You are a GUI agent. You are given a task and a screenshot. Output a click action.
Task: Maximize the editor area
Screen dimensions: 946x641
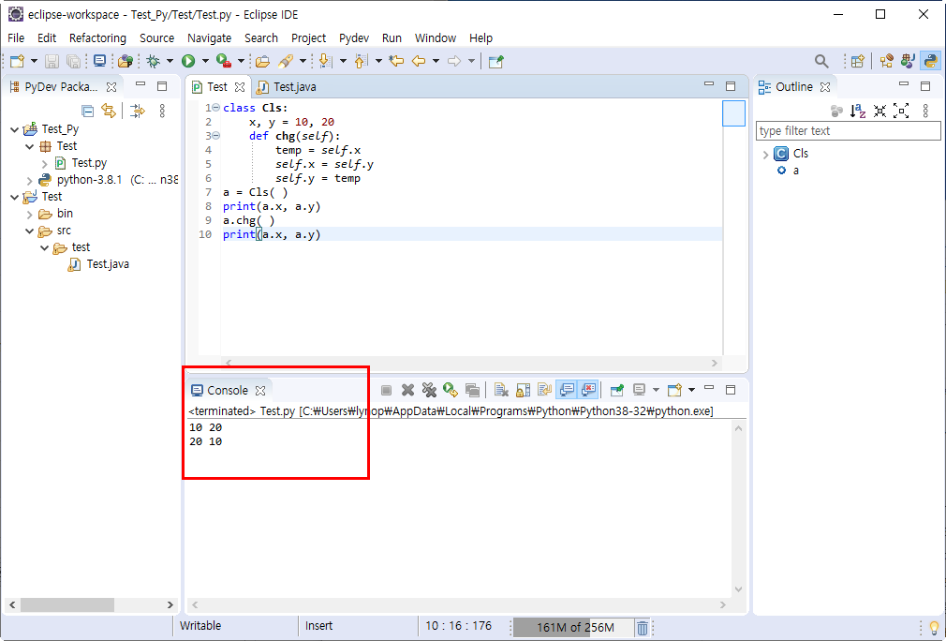[731, 86]
